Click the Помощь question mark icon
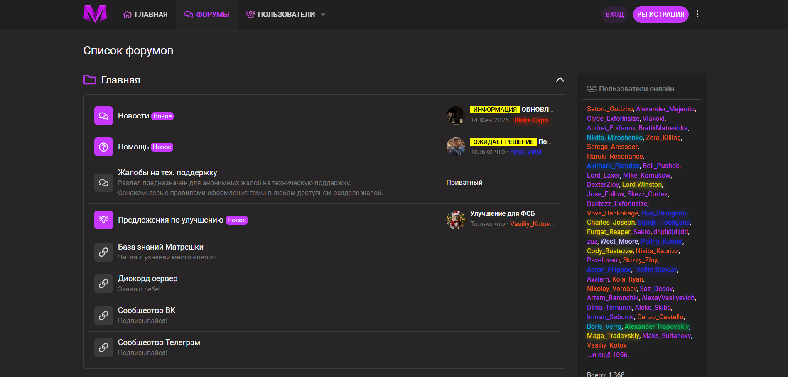The image size is (788, 377). [103, 147]
